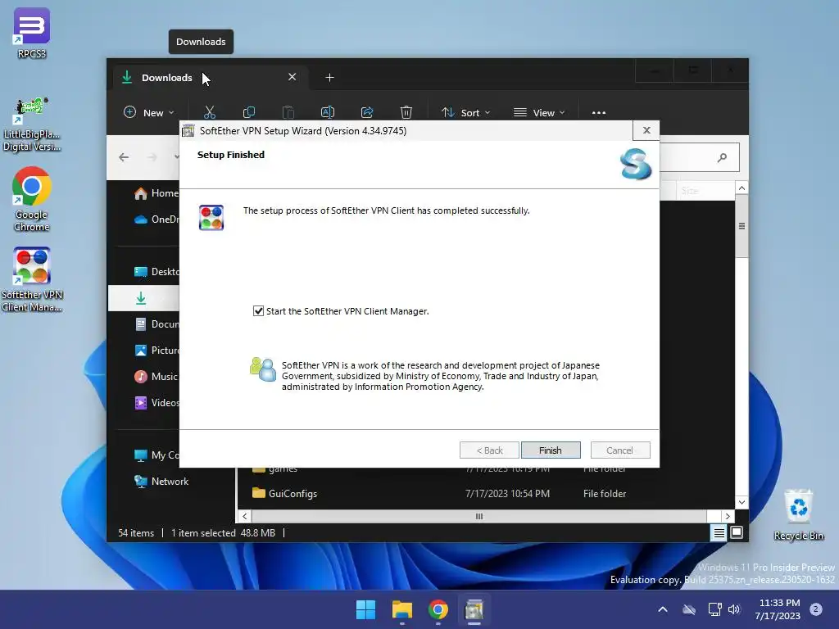Open the View dropdown in File Explorer
The image size is (839, 629).
coord(539,113)
